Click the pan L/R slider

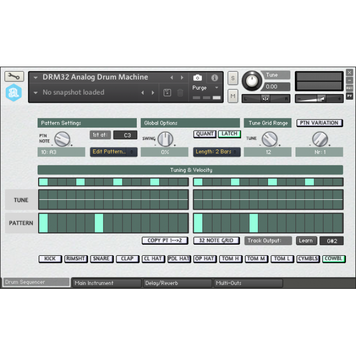click(266, 99)
